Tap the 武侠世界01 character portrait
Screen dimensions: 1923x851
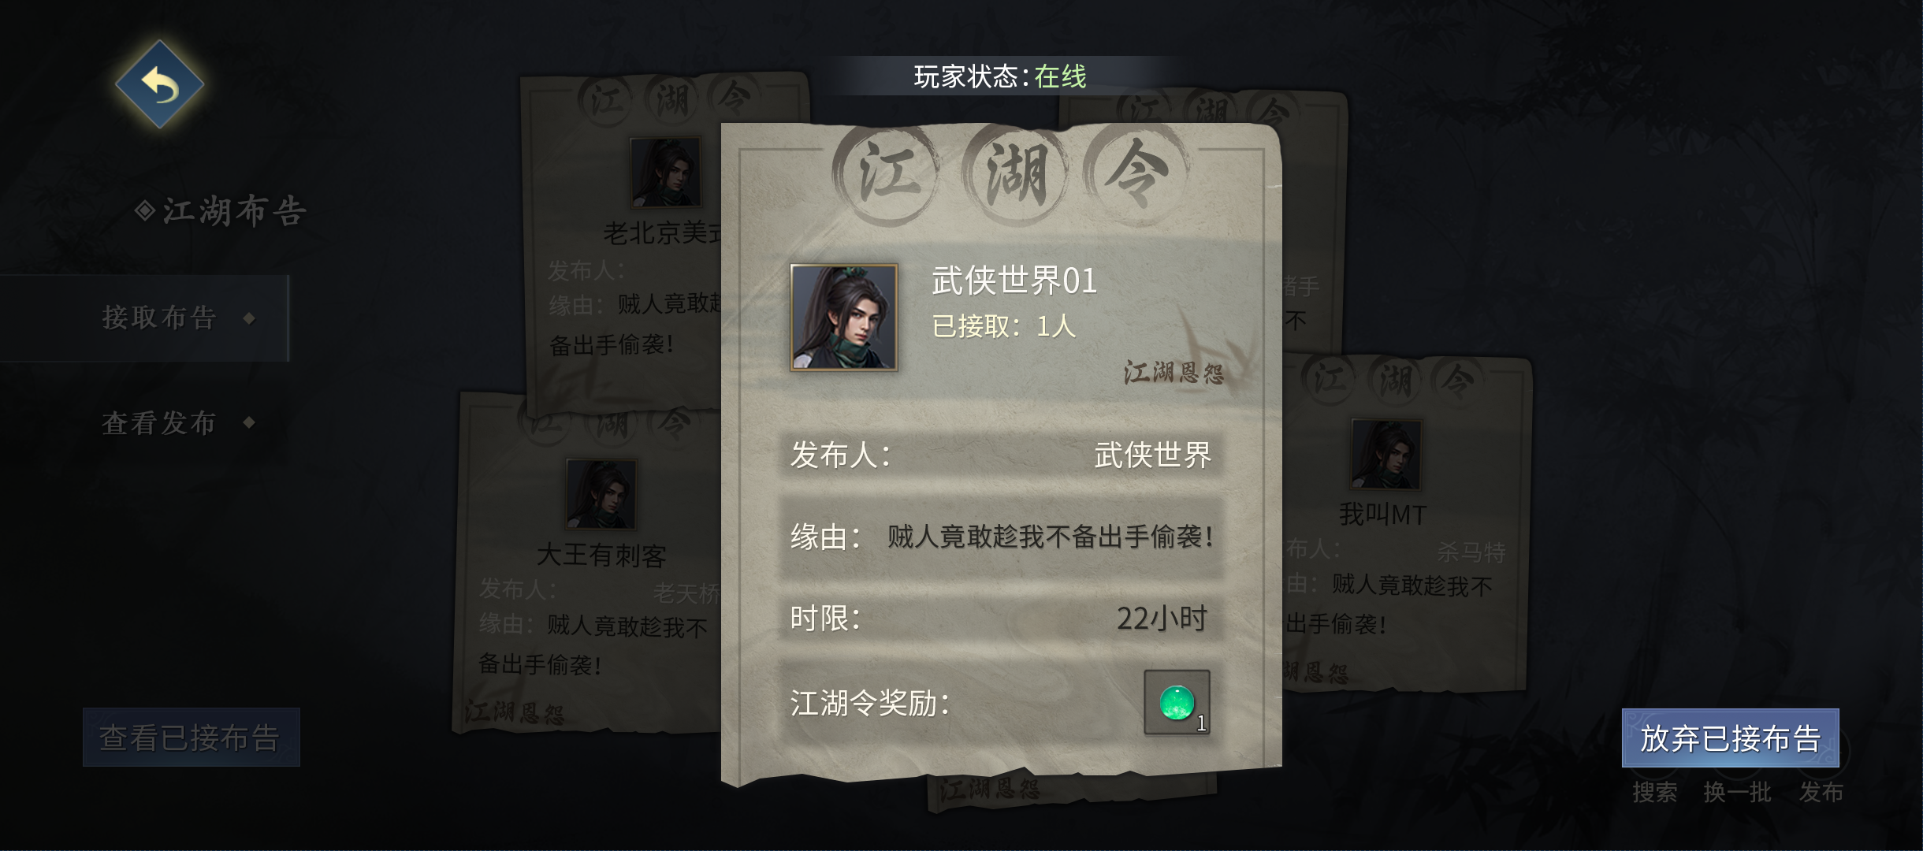[x=844, y=318]
